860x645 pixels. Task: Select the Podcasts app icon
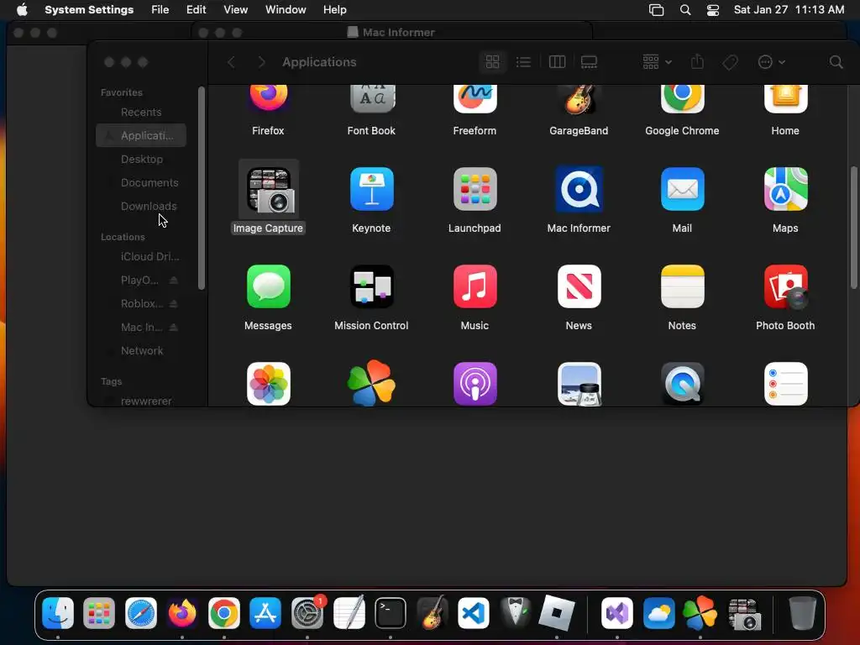pos(475,384)
